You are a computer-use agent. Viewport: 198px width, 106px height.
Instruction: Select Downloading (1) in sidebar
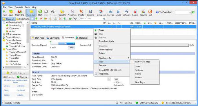coord(17,25)
